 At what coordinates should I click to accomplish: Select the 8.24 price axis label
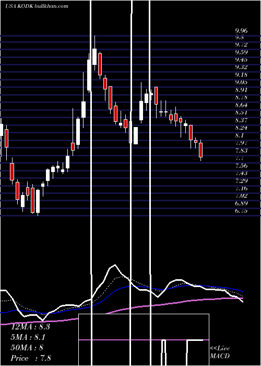click(x=241, y=128)
